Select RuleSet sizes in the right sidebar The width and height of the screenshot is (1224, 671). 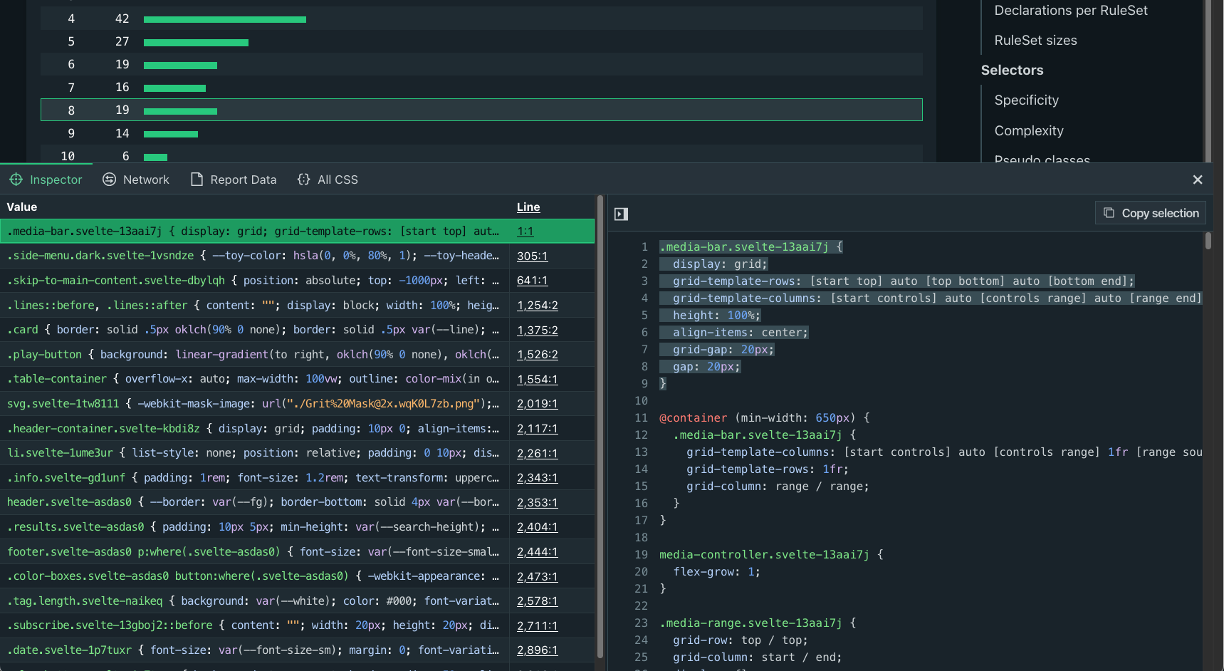tap(1035, 40)
